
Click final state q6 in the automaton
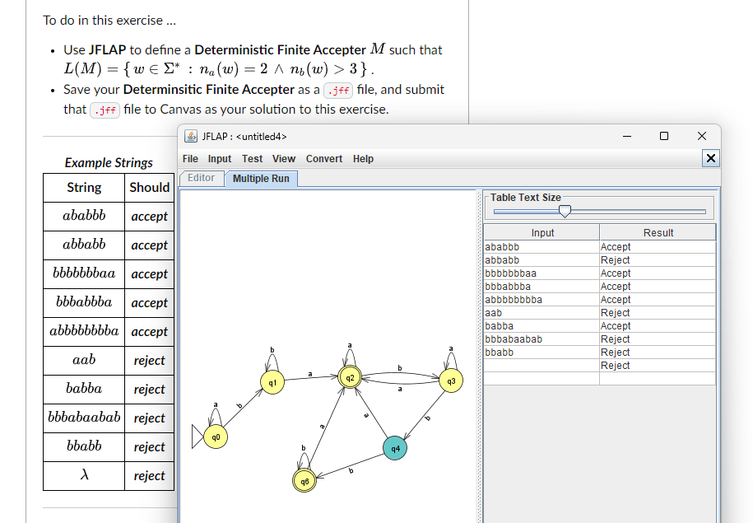(x=304, y=481)
